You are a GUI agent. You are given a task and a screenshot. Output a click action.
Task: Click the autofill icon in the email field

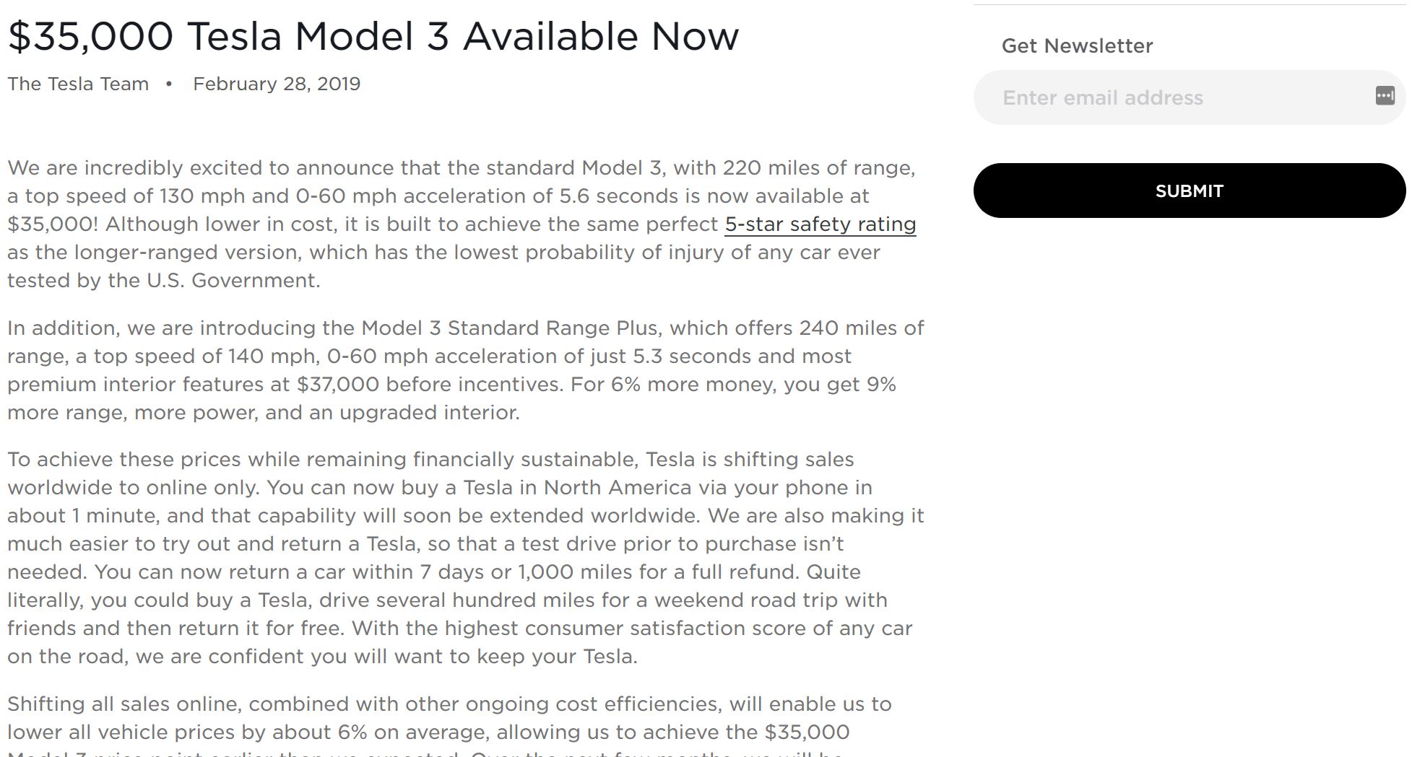pyautogui.click(x=1385, y=96)
